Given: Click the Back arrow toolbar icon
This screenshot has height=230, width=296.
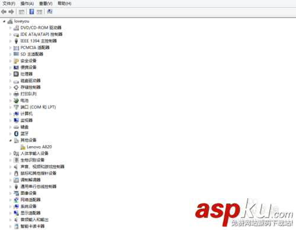Looking at the screenshot, I should (x=4, y=12).
